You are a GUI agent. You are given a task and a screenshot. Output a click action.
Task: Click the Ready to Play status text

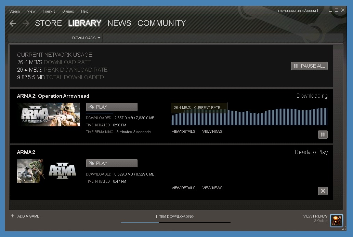point(311,152)
